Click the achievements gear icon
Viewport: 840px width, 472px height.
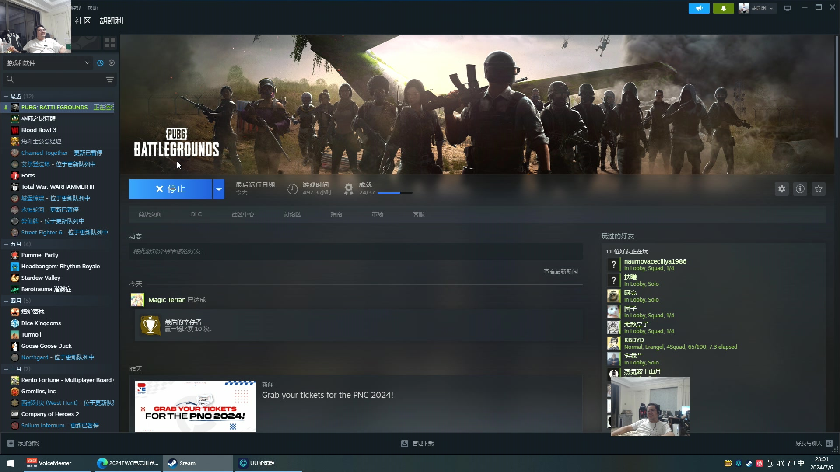pyautogui.click(x=349, y=189)
